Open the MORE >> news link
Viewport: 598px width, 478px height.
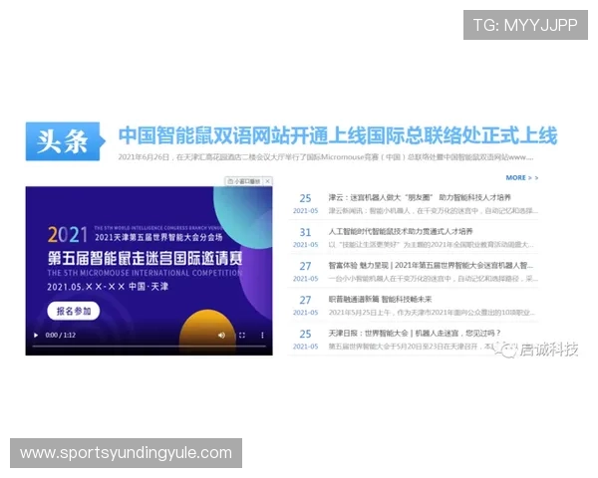click(x=522, y=177)
